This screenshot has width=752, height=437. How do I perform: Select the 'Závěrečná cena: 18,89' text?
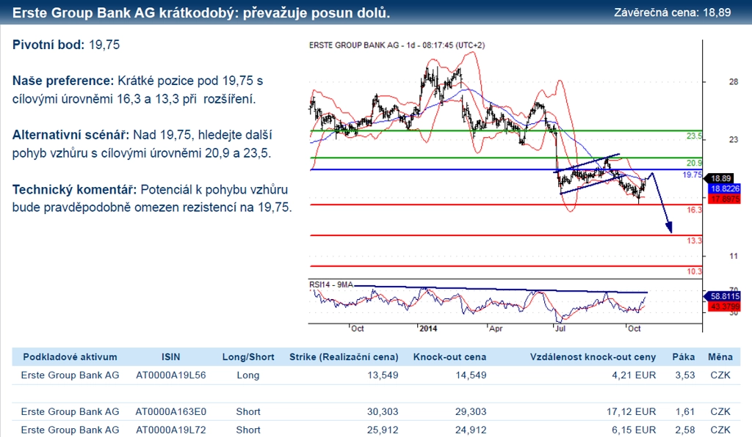point(673,12)
